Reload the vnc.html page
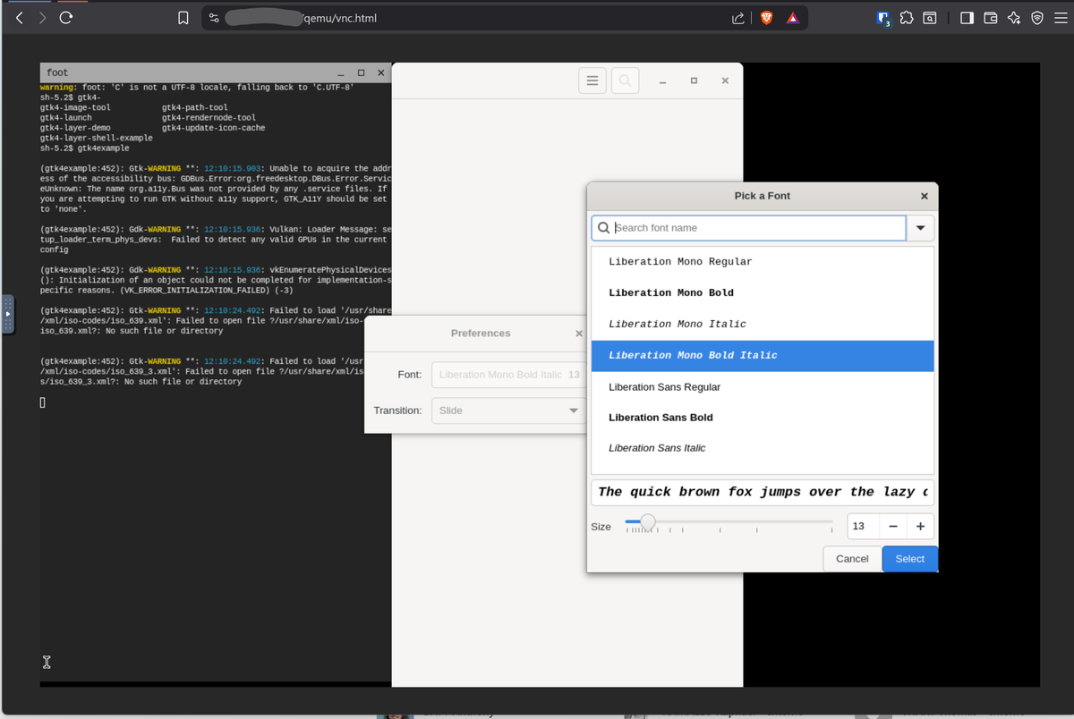Viewport: 1074px width, 719px height. [65, 18]
